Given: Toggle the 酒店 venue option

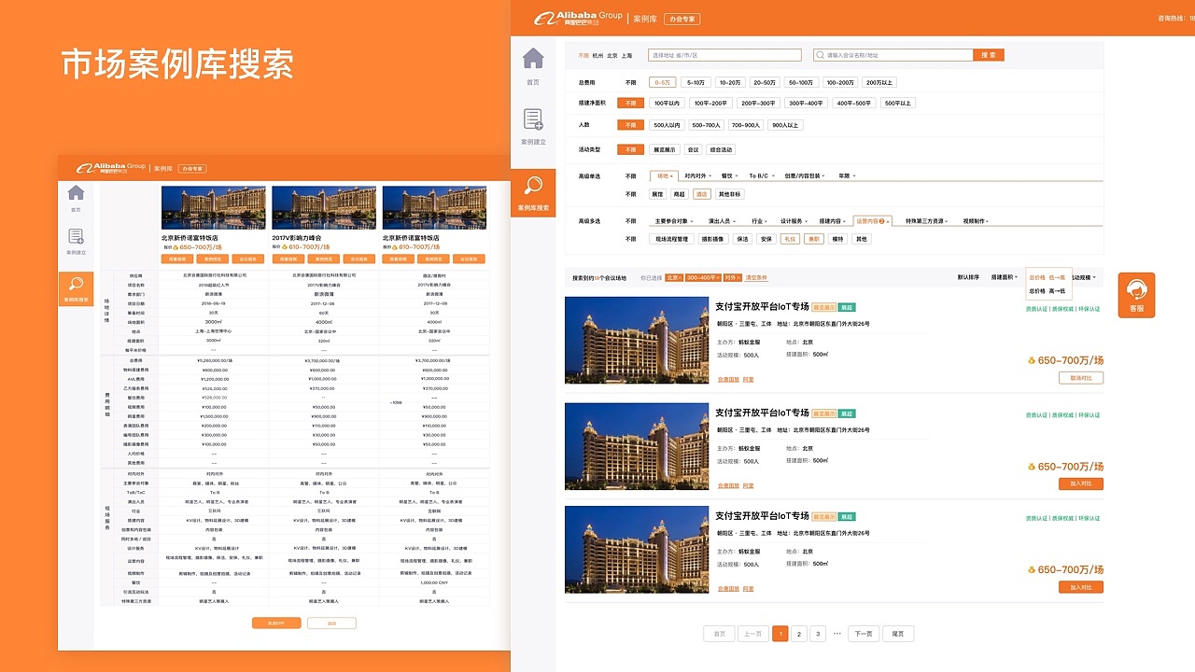Looking at the screenshot, I should [700, 194].
